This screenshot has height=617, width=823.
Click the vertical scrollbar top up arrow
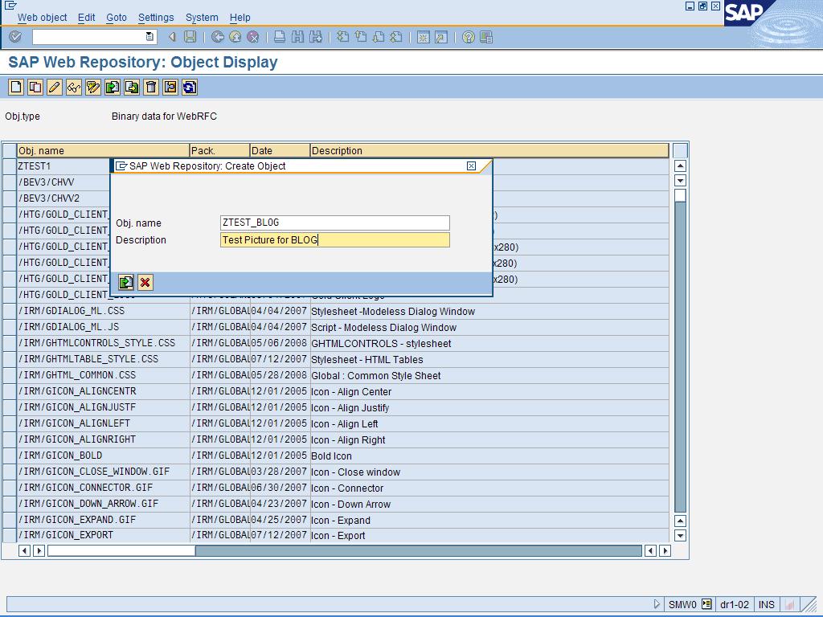[x=680, y=165]
